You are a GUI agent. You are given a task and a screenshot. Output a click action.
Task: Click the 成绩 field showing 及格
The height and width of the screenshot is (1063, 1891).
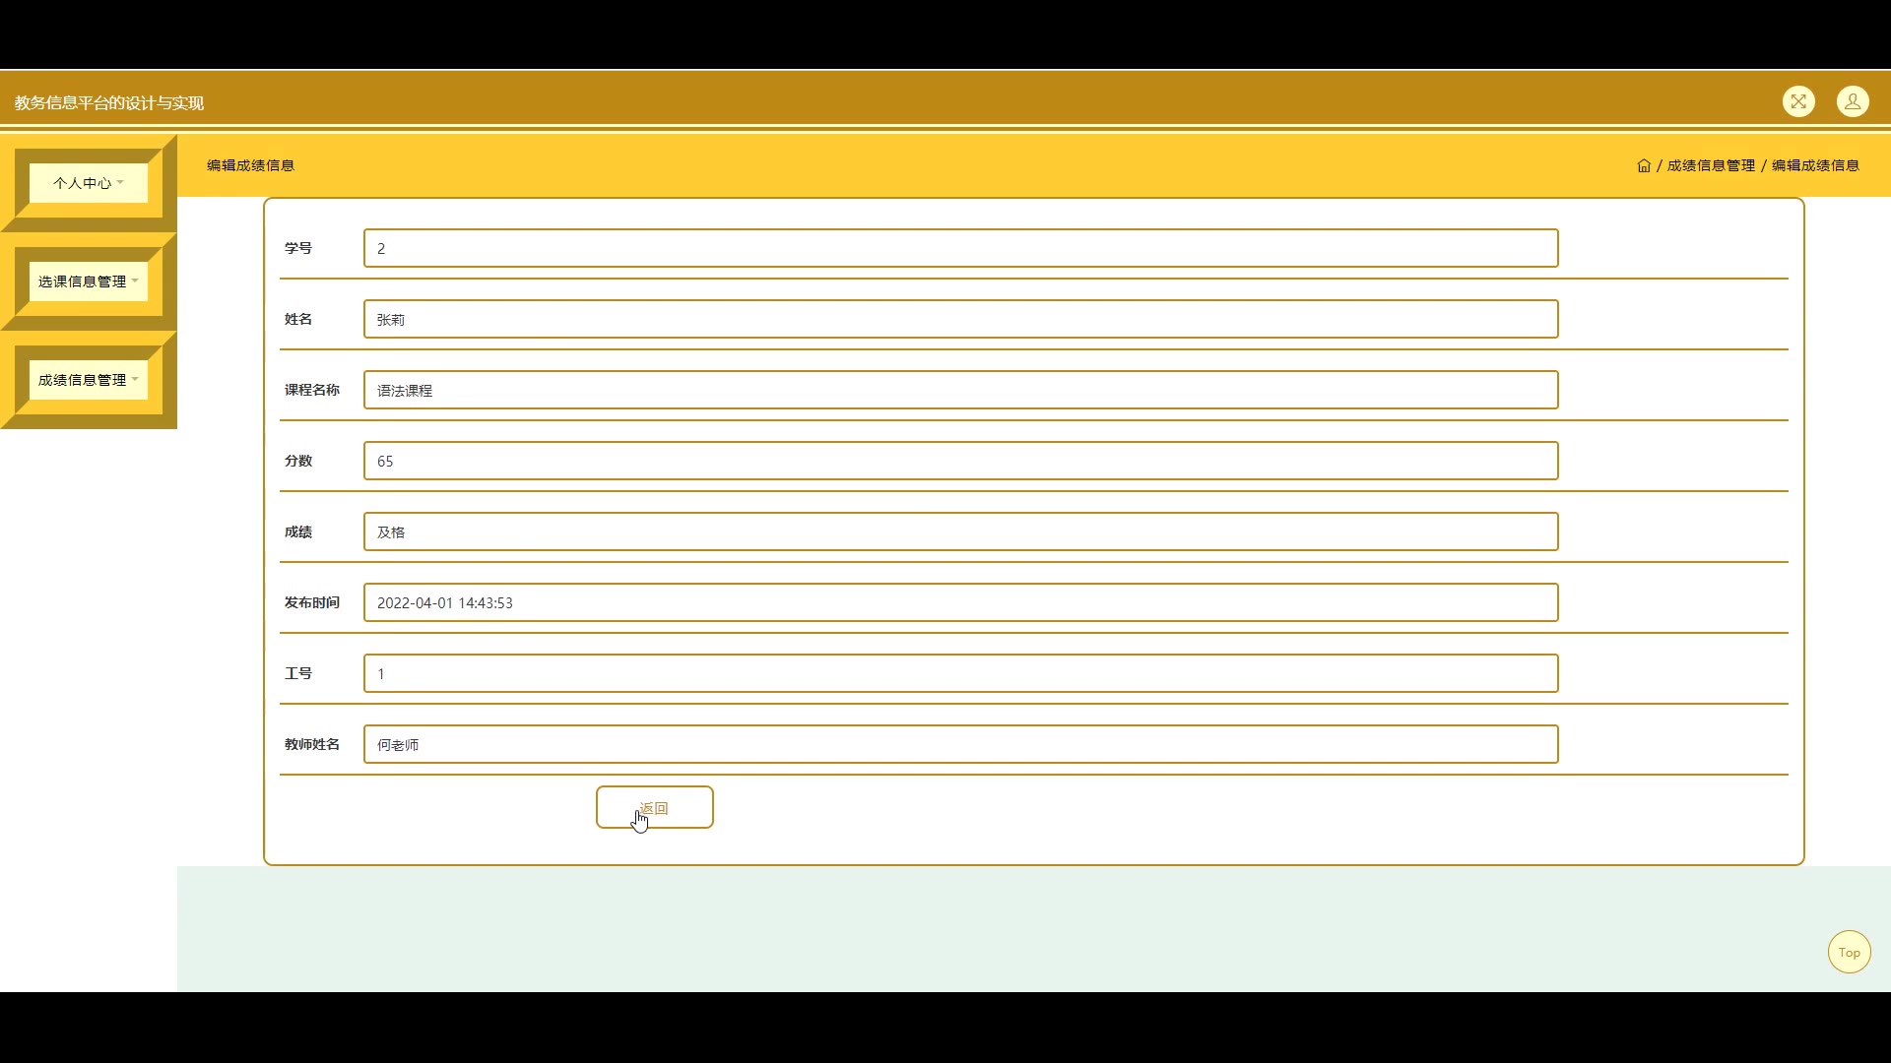click(x=961, y=531)
